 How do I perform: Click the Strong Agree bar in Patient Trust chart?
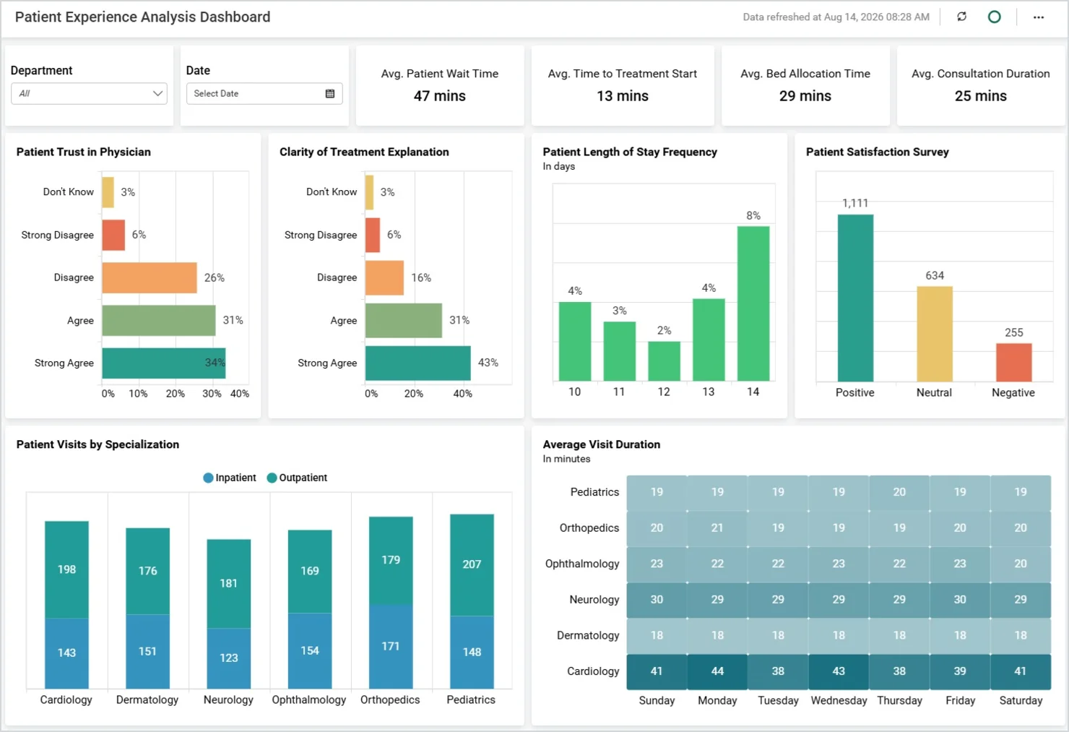click(x=164, y=363)
